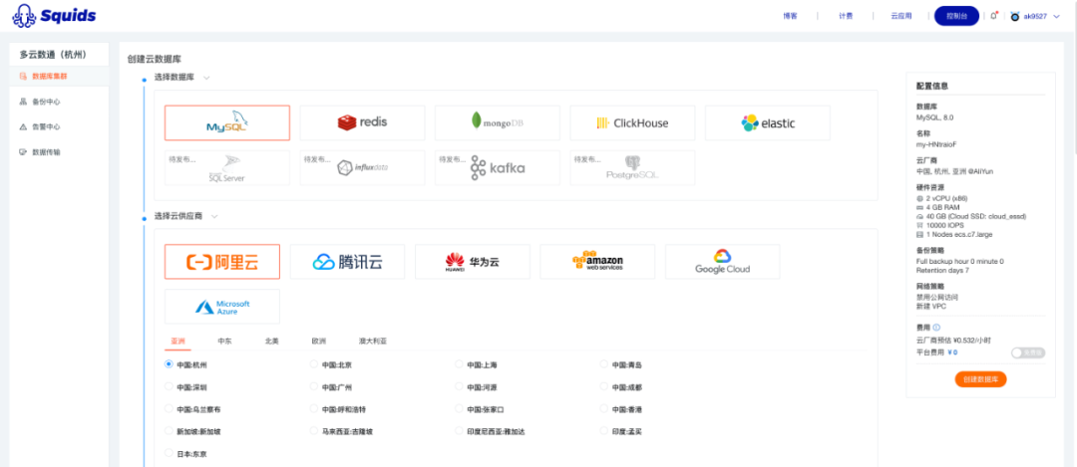Image resolution: width=1077 pixels, height=467 pixels.
Task: Click the kafka pending card
Action: point(498,168)
